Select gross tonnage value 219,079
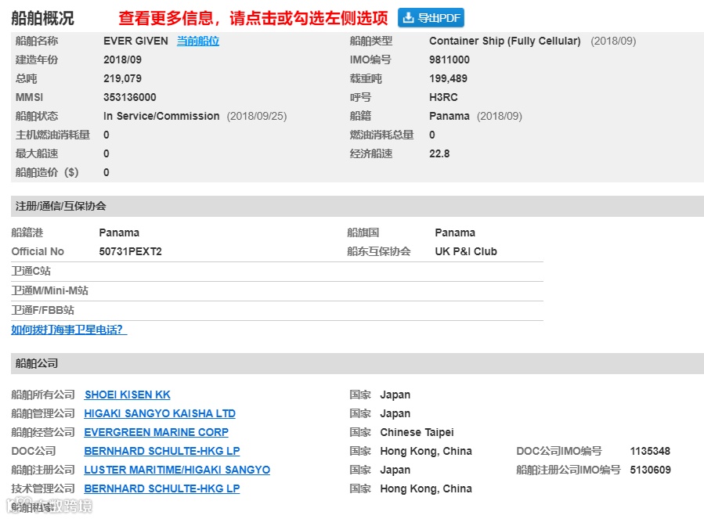This screenshot has height=519, width=704. click(x=123, y=78)
